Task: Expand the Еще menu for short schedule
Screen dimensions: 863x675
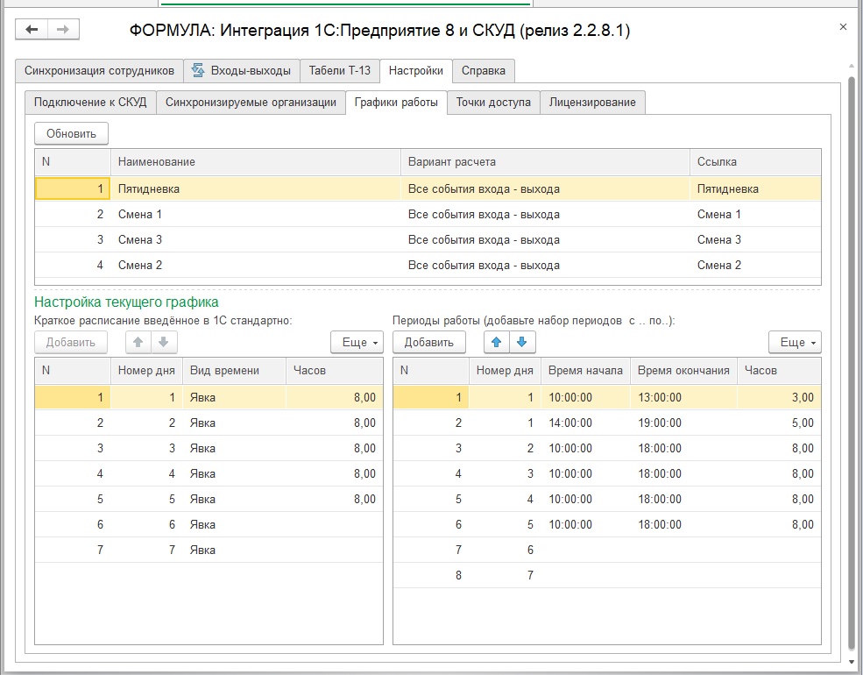Action: point(357,342)
